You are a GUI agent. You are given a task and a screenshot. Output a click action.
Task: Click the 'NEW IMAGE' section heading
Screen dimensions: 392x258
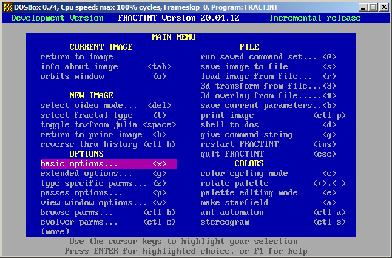coord(91,95)
